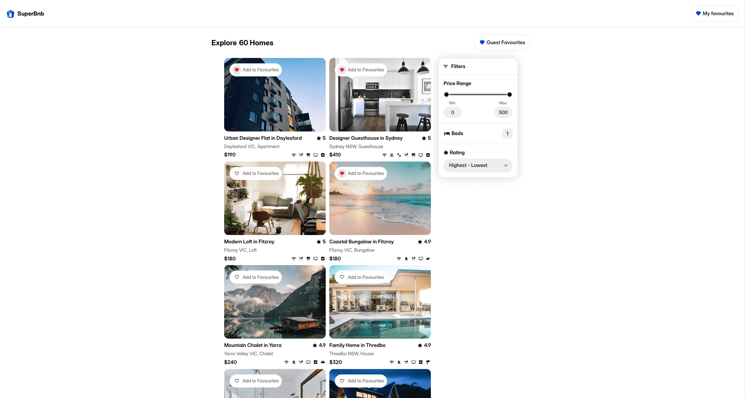Screen dimensions: 745x398
Task: Open the SuperBnb home link
Action: tap(25, 14)
